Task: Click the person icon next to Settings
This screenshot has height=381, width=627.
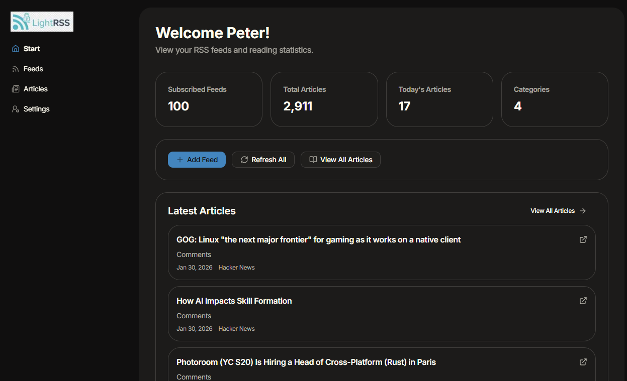Action: click(x=15, y=109)
